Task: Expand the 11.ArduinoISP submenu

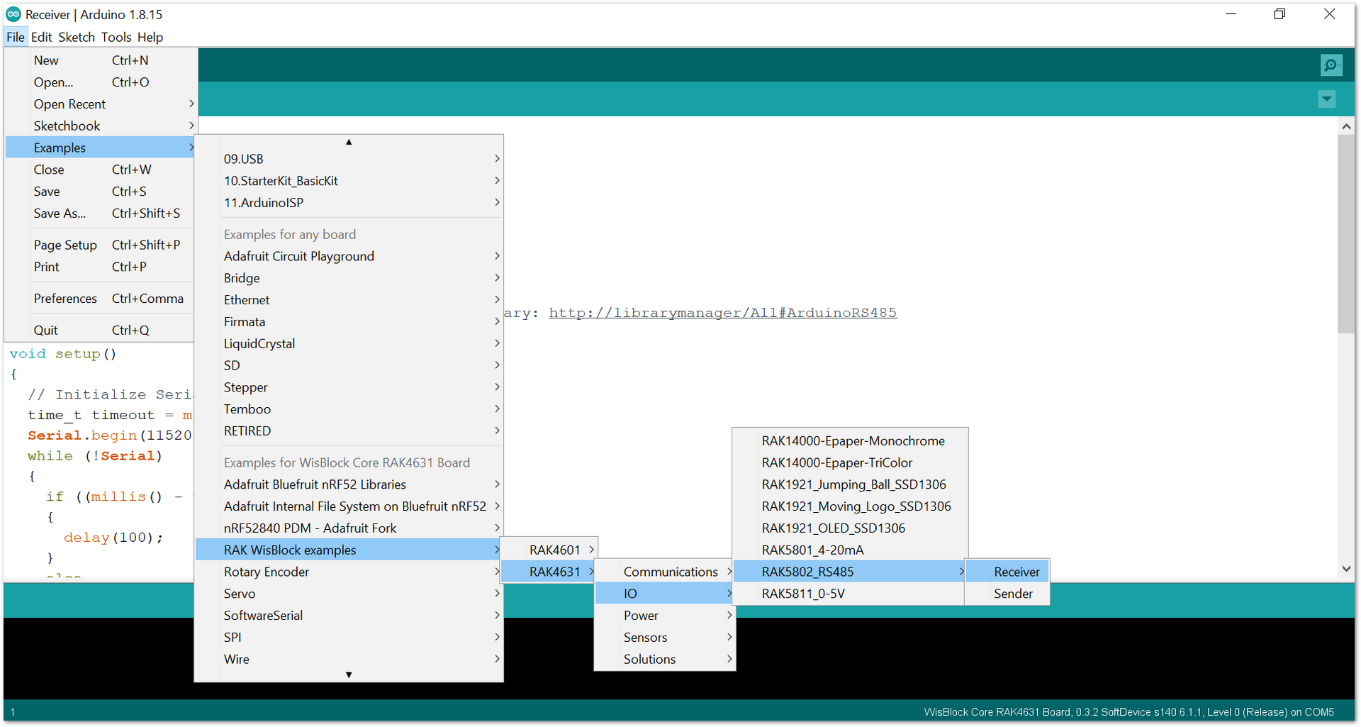Action: click(349, 203)
